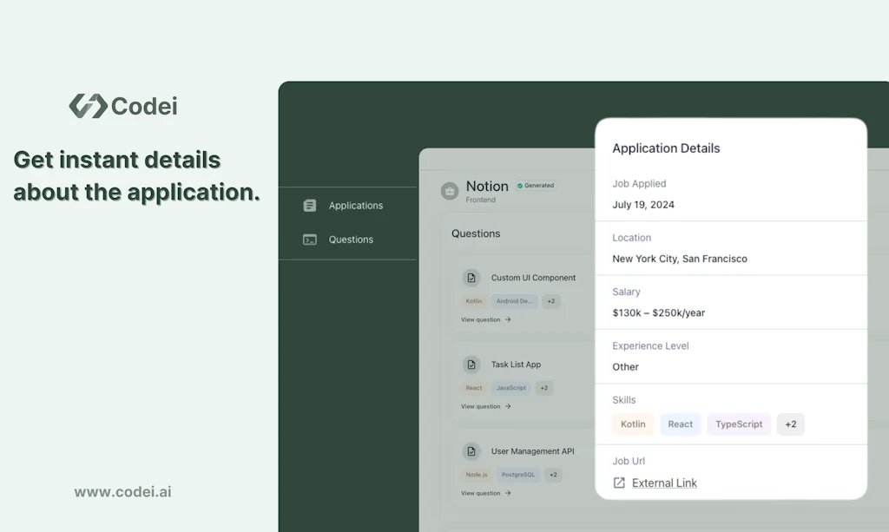Select the Kotlin skill tag in Application Details
Viewport: 889px width, 532px height.
click(x=633, y=424)
